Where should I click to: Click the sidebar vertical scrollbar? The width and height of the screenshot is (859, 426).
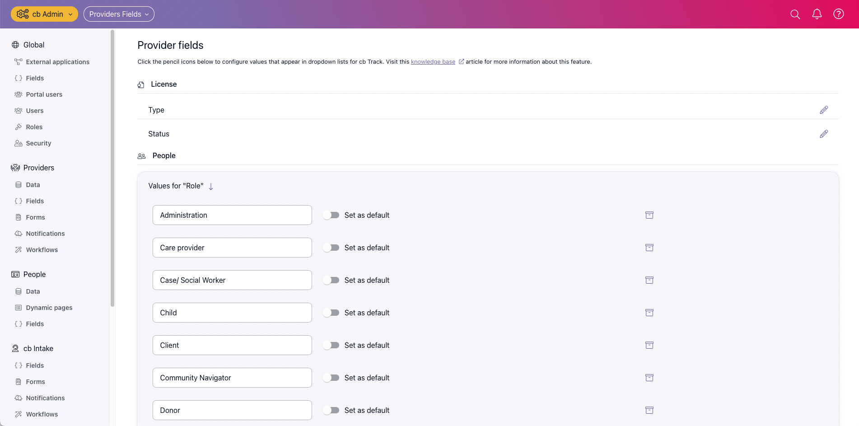112,167
